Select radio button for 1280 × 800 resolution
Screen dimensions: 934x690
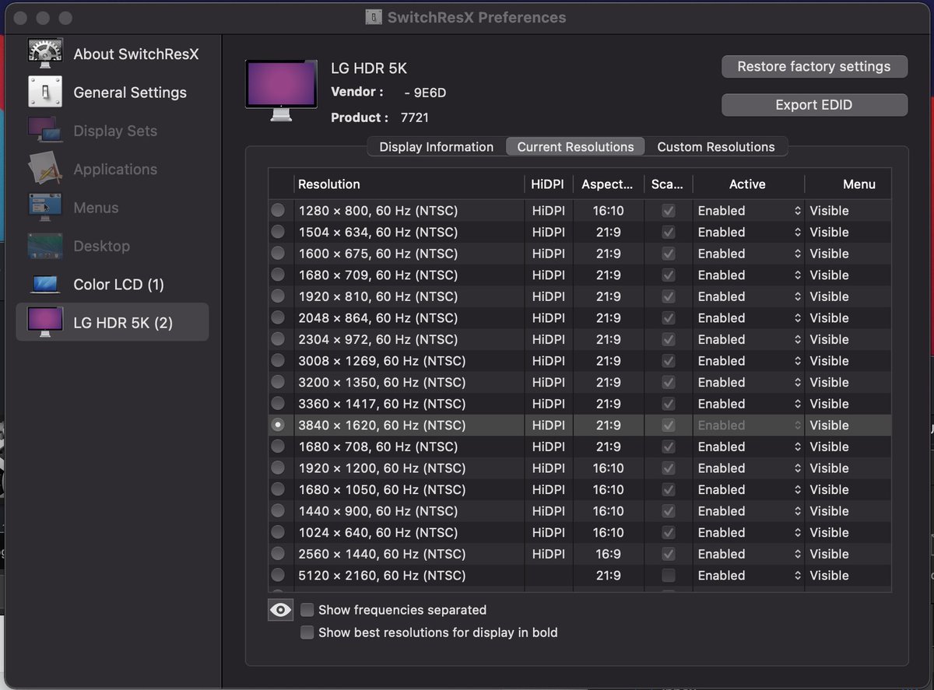278,211
